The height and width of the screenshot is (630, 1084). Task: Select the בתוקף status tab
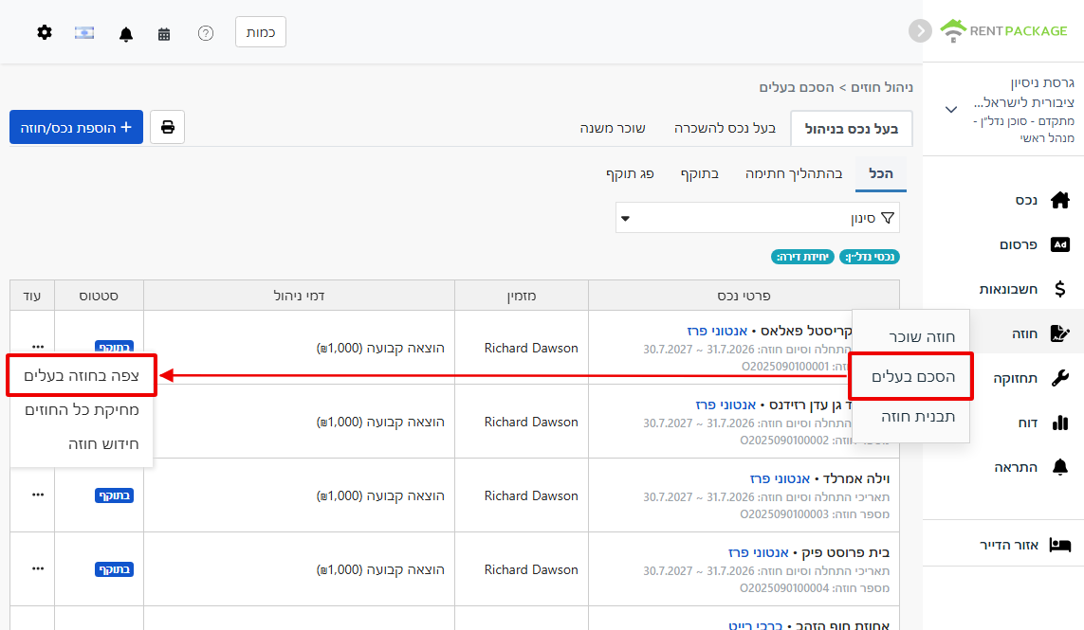tap(700, 173)
